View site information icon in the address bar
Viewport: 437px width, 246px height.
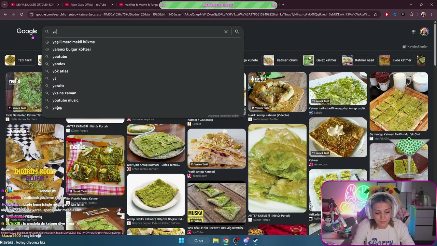31,14
